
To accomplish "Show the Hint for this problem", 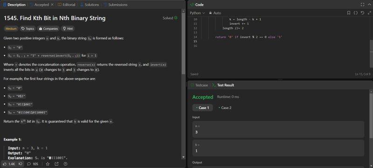I will pyautogui.click(x=68, y=28).
